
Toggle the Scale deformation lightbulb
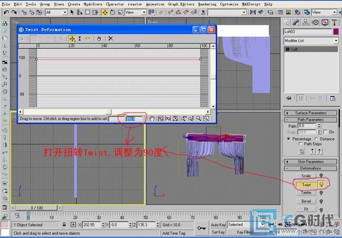point(321,175)
